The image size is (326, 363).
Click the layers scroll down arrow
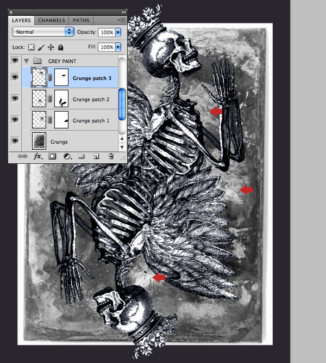tap(122, 147)
